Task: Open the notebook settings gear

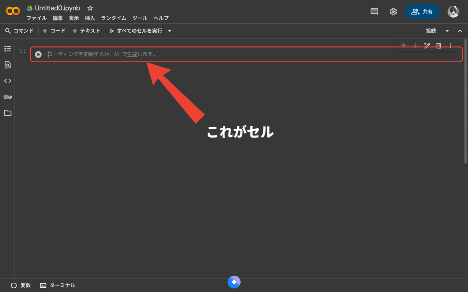Action: 393,12
